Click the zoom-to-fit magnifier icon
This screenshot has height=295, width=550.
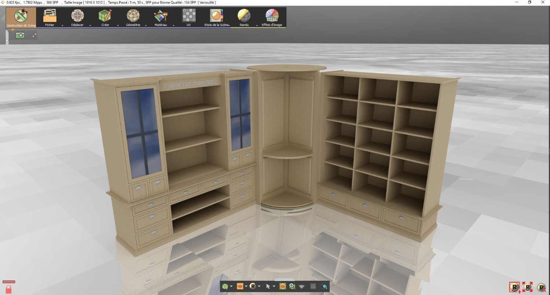(292, 286)
